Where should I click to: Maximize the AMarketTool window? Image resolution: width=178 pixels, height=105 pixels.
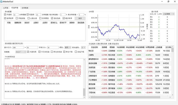click(168, 2)
